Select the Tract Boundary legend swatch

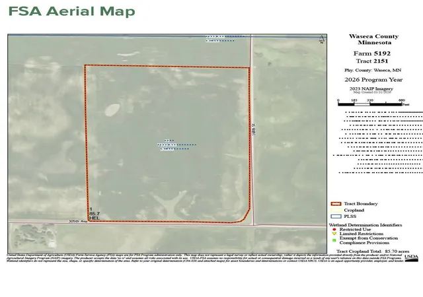(336, 204)
